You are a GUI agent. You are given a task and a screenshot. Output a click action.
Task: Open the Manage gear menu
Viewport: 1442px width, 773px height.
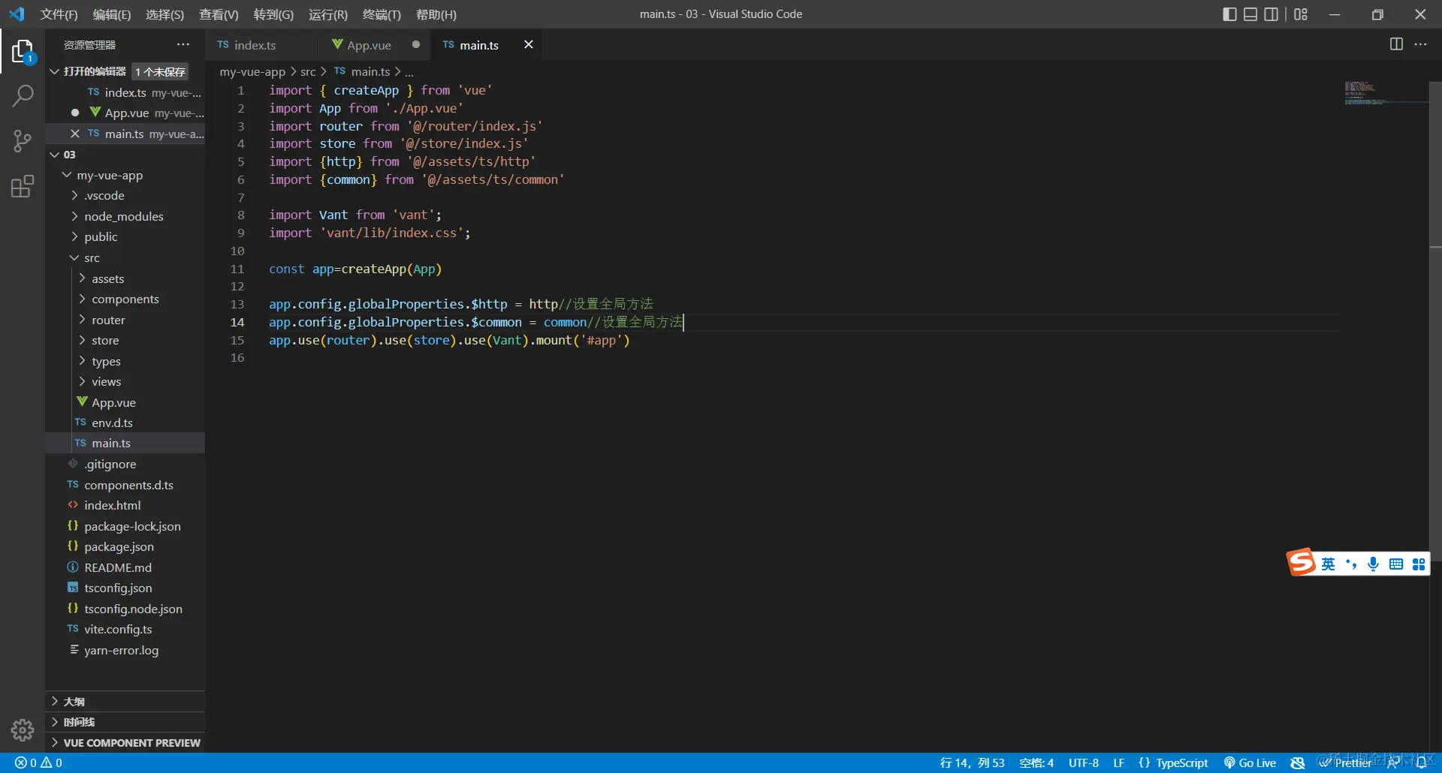click(23, 729)
